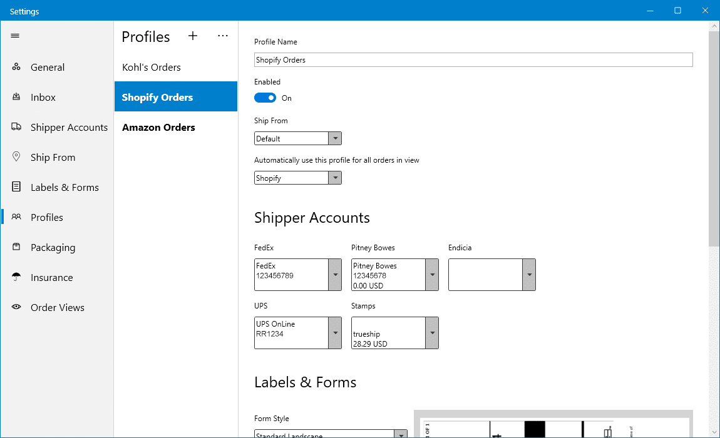The image size is (720, 438).
Task: Click the Shipper Accounts section heading
Action: click(312, 218)
